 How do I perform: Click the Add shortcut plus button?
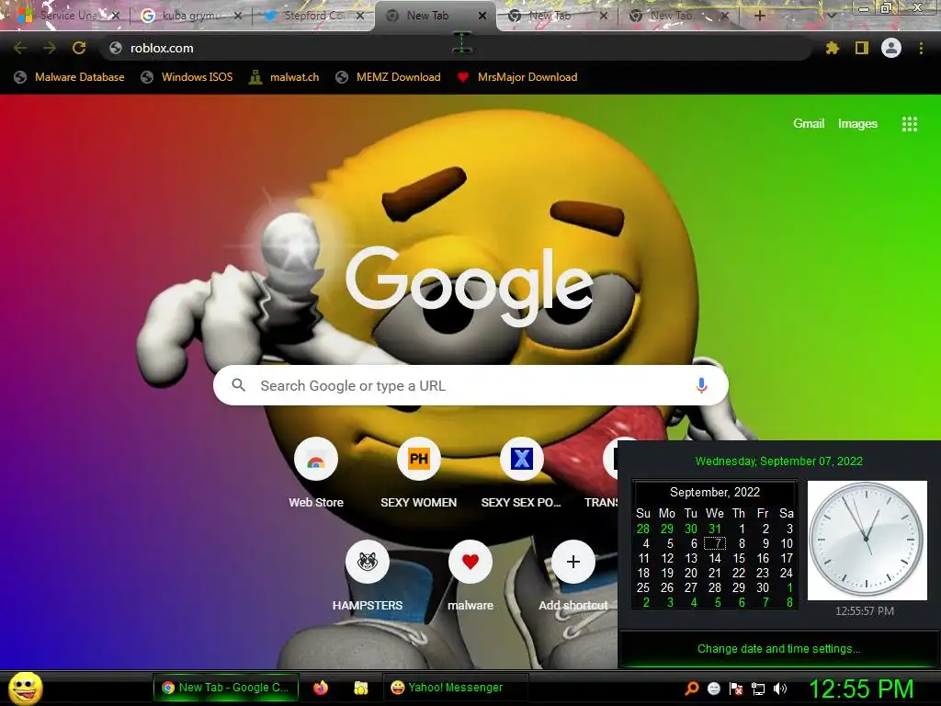pyautogui.click(x=573, y=562)
